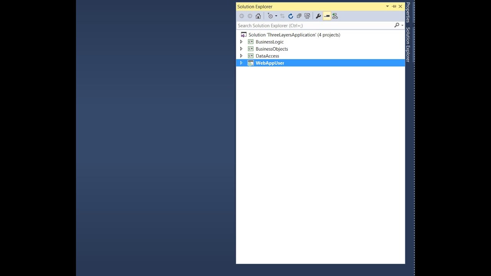Toggle Show All Files in the toolbar
The height and width of the screenshot is (276, 491).
[x=307, y=16]
